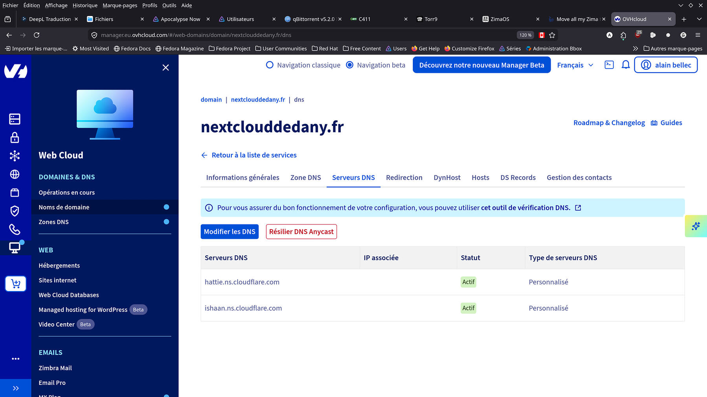Image resolution: width=707 pixels, height=397 pixels.
Task: Open the notifications bell
Action: click(626, 65)
